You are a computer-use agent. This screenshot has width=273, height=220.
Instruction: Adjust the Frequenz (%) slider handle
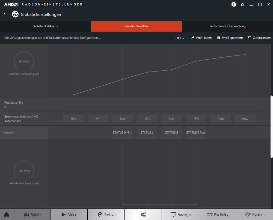point(90,105)
